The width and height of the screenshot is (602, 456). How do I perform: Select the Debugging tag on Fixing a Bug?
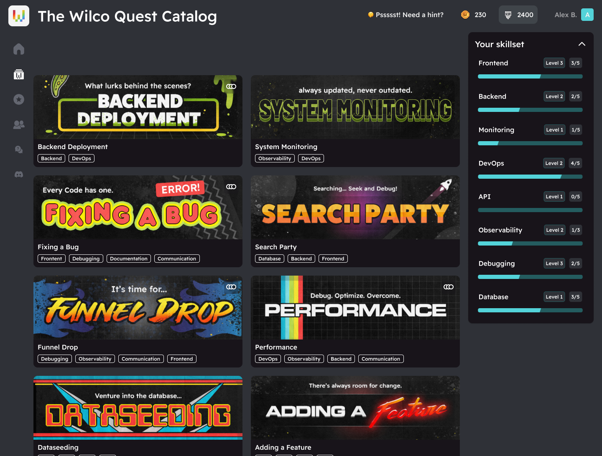86,258
